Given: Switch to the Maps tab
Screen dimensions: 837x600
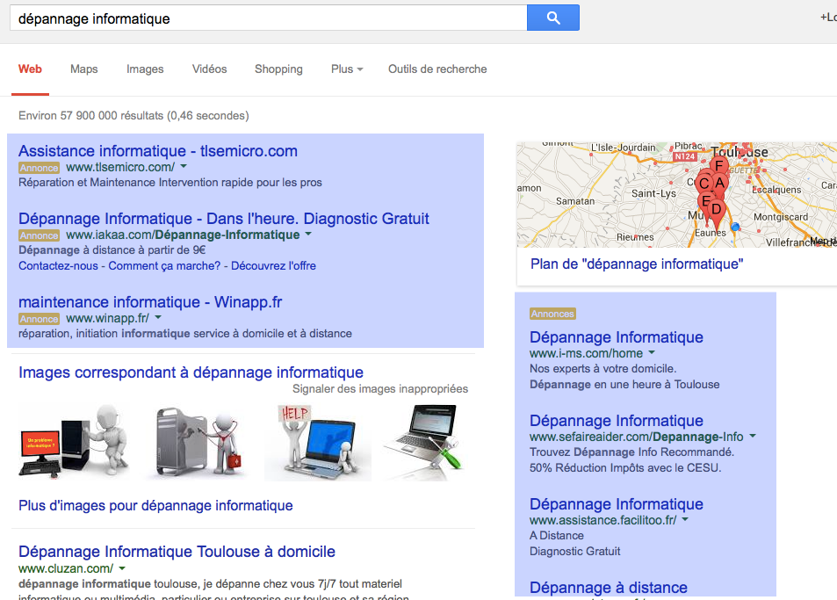Looking at the screenshot, I should pyautogui.click(x=83, y=69).
